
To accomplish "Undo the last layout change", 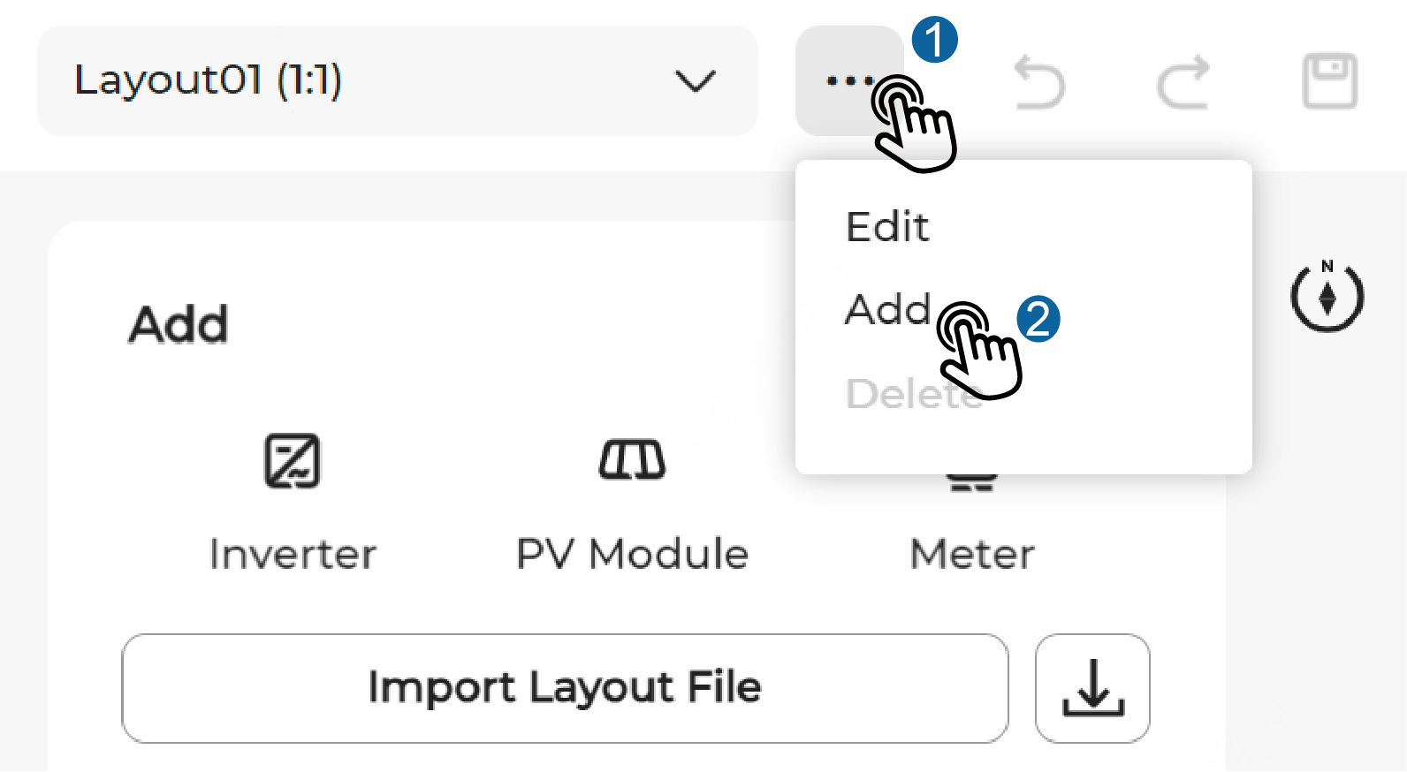I will point(1040,82).
